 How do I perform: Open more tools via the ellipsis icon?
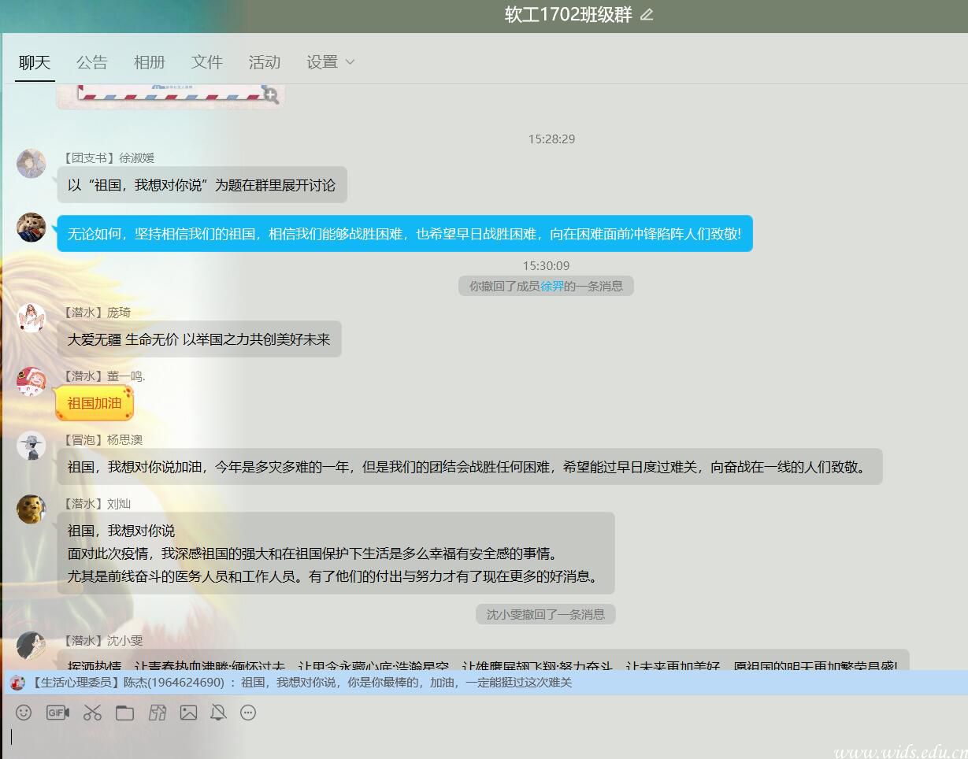248,713
